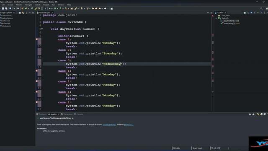Viewport: 268px width, 151px height.
Task: Open Outline view menu three dots
Action: [x=265, y=13]
